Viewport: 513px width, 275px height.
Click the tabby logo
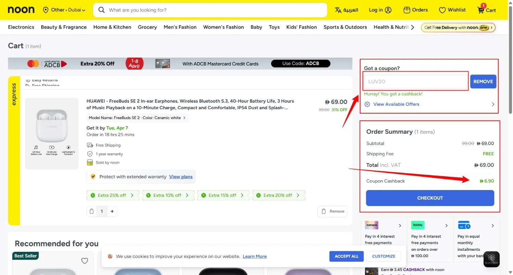pyautogui.click(x=418, y=225)
